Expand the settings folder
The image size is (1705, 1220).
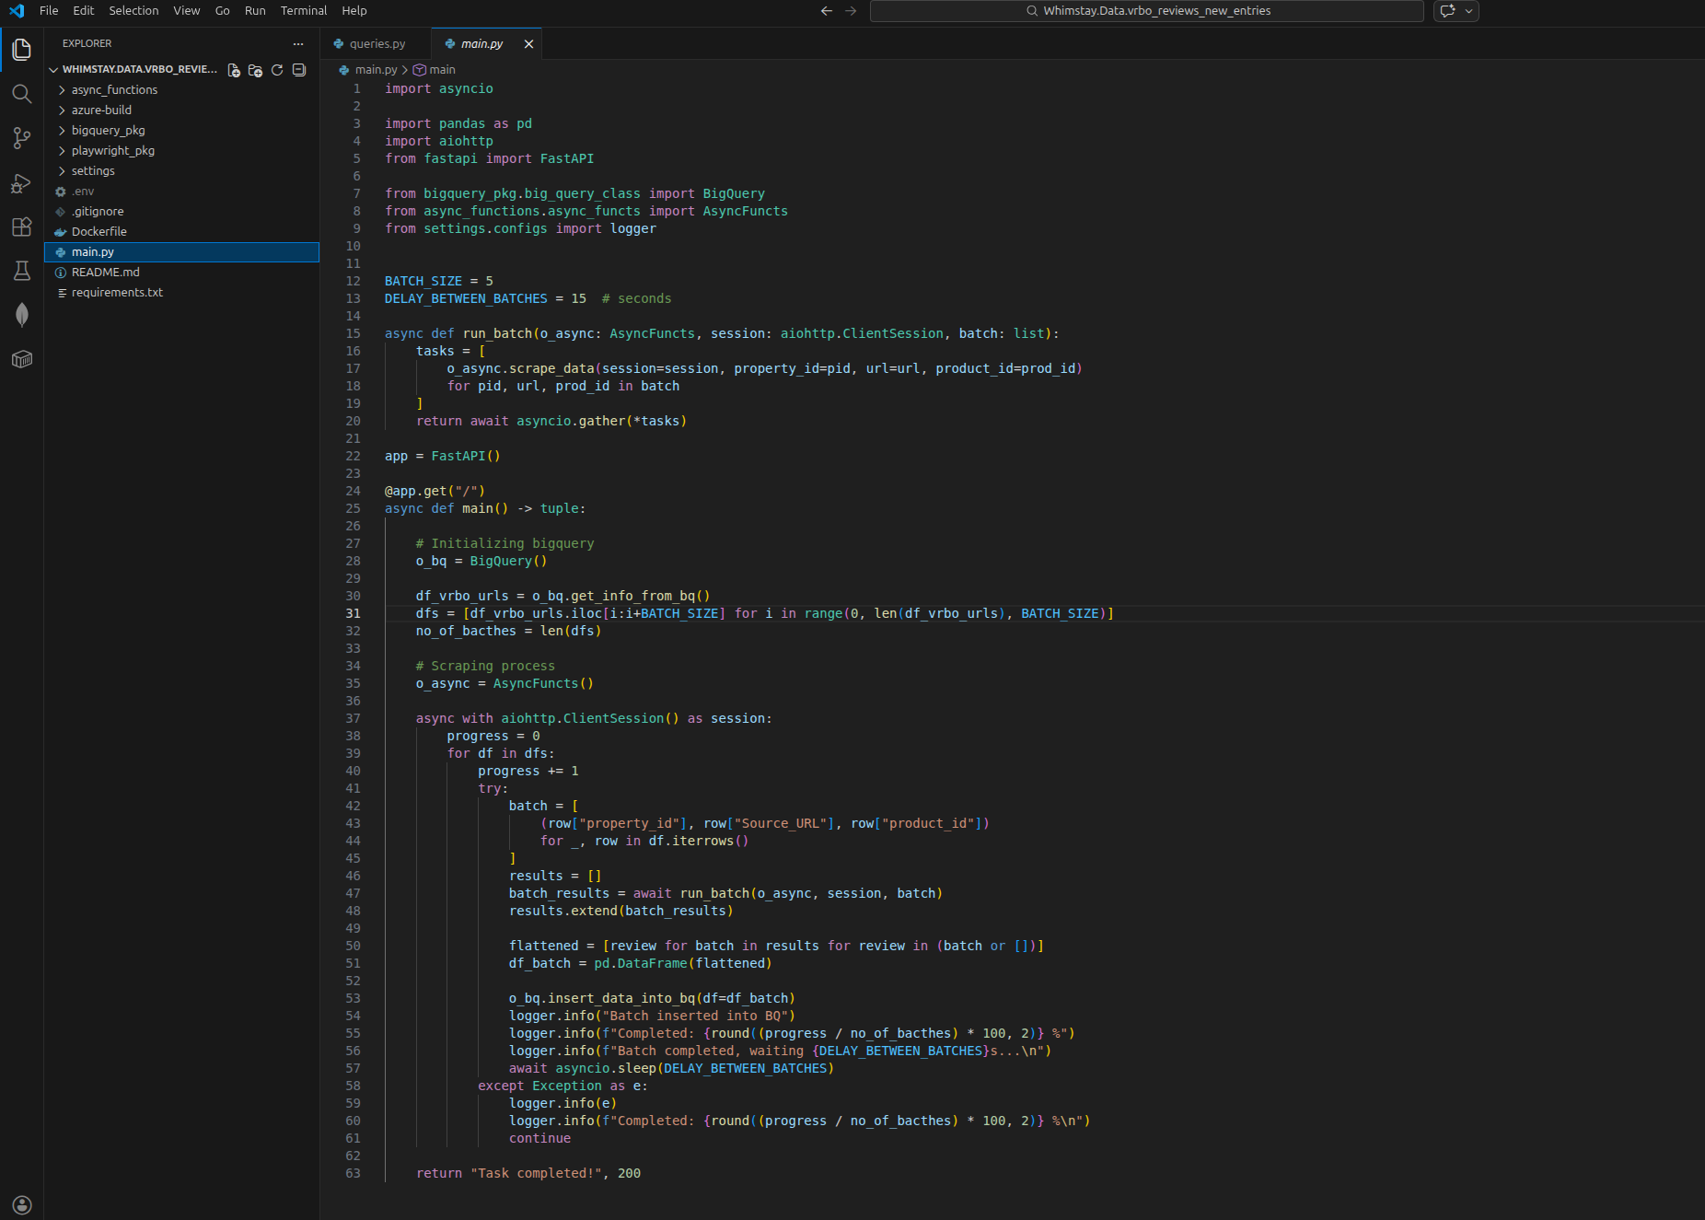95,170
